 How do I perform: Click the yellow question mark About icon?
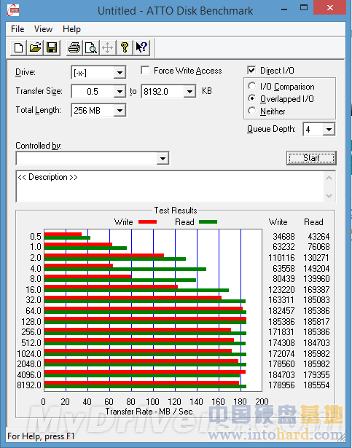pyautogui.click(x=125, y=47)
